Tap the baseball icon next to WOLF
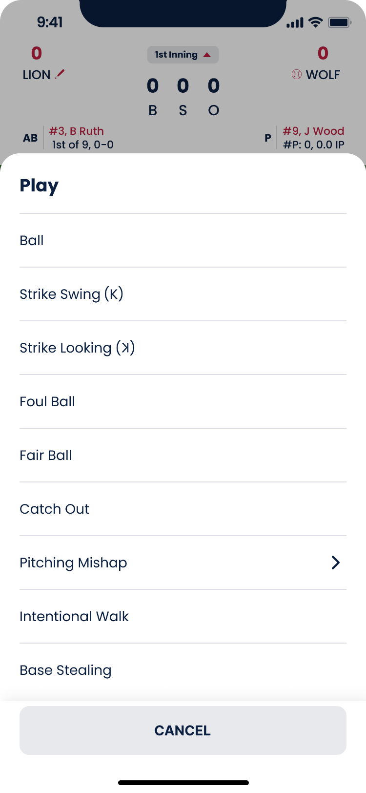 click(x=296, y=75)
